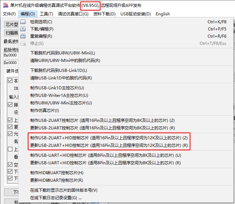
Task: Open the 调试仿真接口(G) menu
Action: point(73,14)
